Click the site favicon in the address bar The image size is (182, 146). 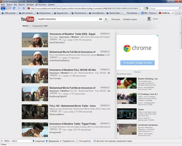[29, 9]
